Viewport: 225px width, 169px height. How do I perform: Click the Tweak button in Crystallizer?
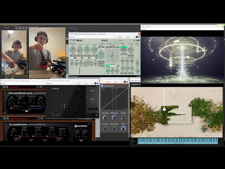(81, 140)
